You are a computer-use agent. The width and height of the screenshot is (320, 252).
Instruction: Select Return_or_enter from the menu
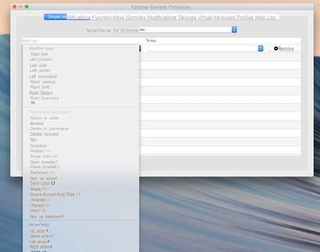(45, 118)
